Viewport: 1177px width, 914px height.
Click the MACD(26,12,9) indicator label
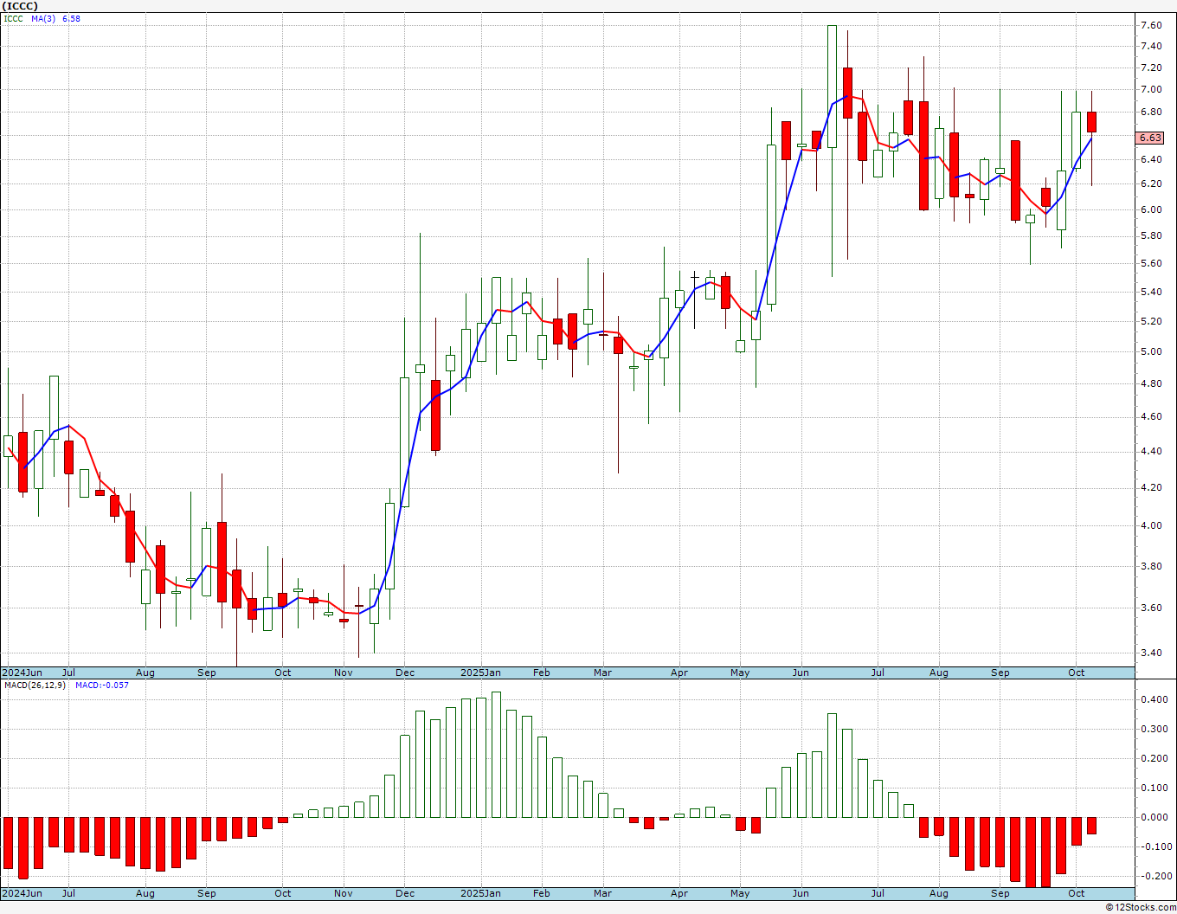tap(34, 685)
